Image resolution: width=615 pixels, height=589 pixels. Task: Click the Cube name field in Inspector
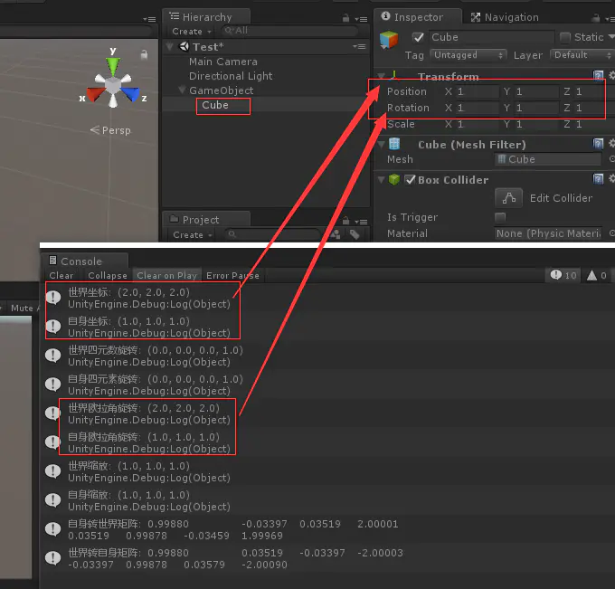(x=492, y=37)
